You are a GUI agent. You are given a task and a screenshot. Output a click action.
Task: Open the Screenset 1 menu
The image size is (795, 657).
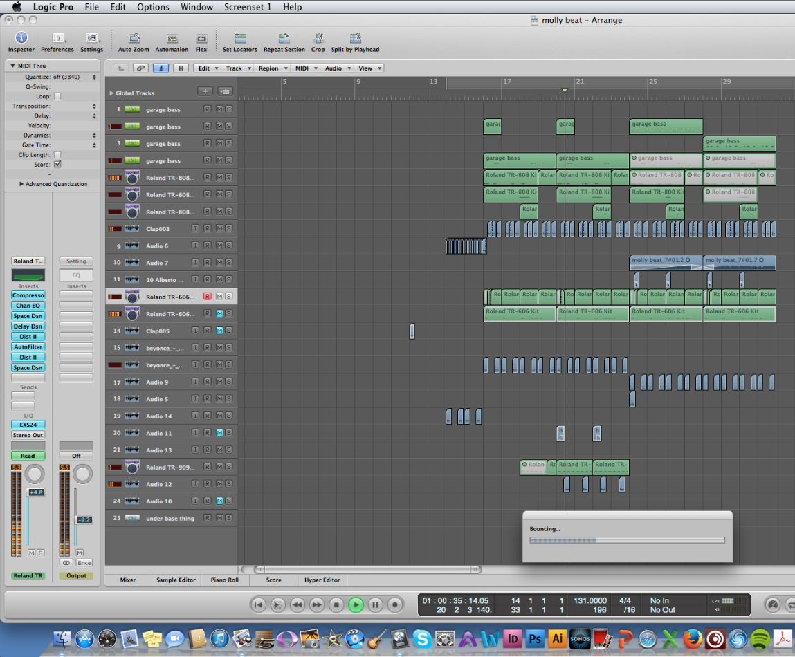(x=248, y=7)
